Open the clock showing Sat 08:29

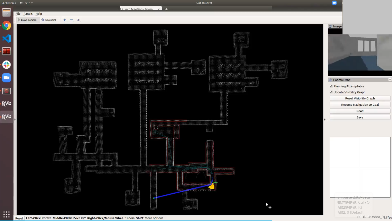[204, 3]
